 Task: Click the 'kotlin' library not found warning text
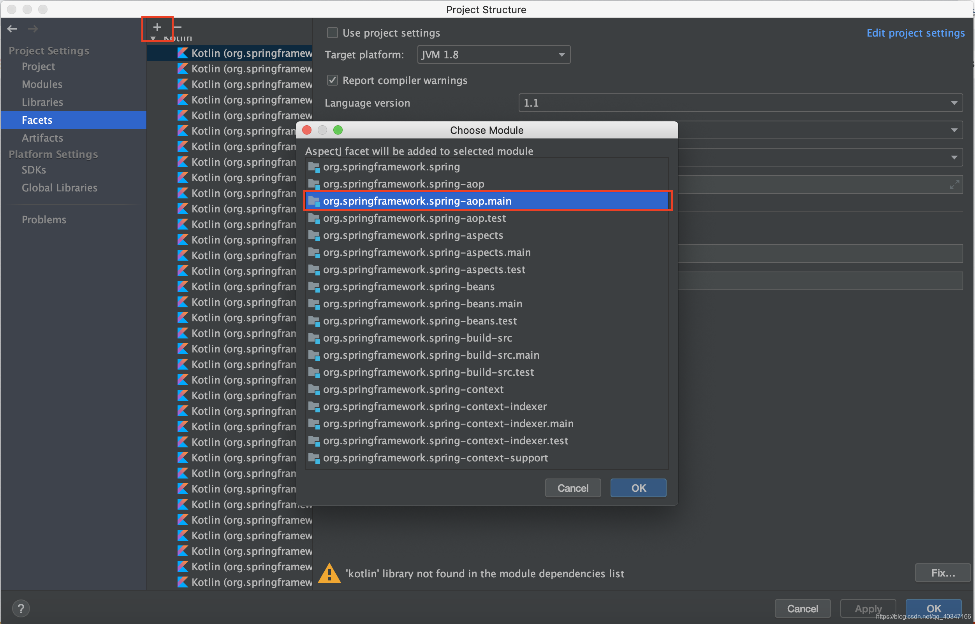coord(485,574)
